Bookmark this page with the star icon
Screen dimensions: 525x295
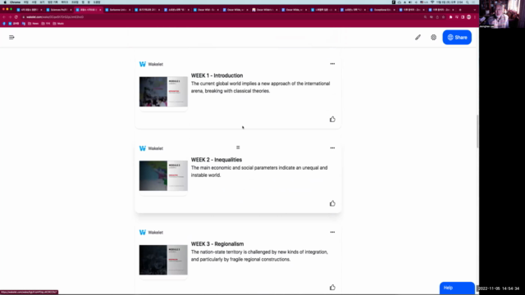(443, 17)
